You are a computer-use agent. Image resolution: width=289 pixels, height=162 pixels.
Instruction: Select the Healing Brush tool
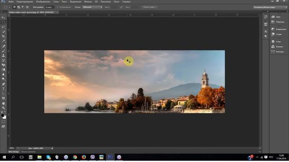[x=3, y=46]
